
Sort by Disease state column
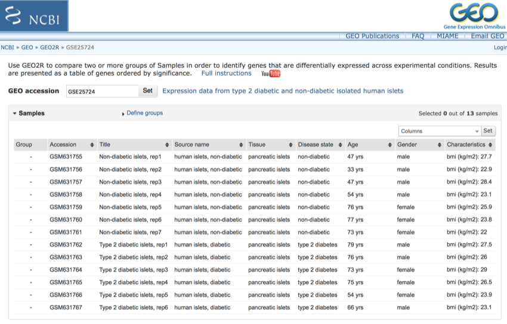[316, 145]
